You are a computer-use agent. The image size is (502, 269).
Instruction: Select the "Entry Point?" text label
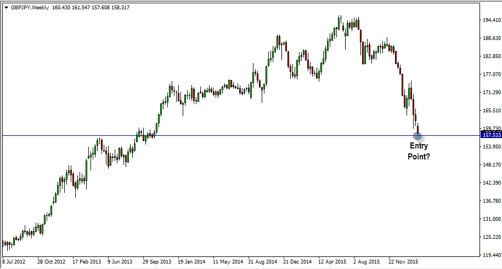tap(419, 151)
